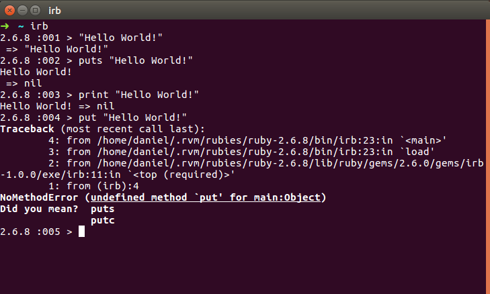490x294 pixels.
Task: Click the underlined undefined method error text
Action: tap(205, 197)
